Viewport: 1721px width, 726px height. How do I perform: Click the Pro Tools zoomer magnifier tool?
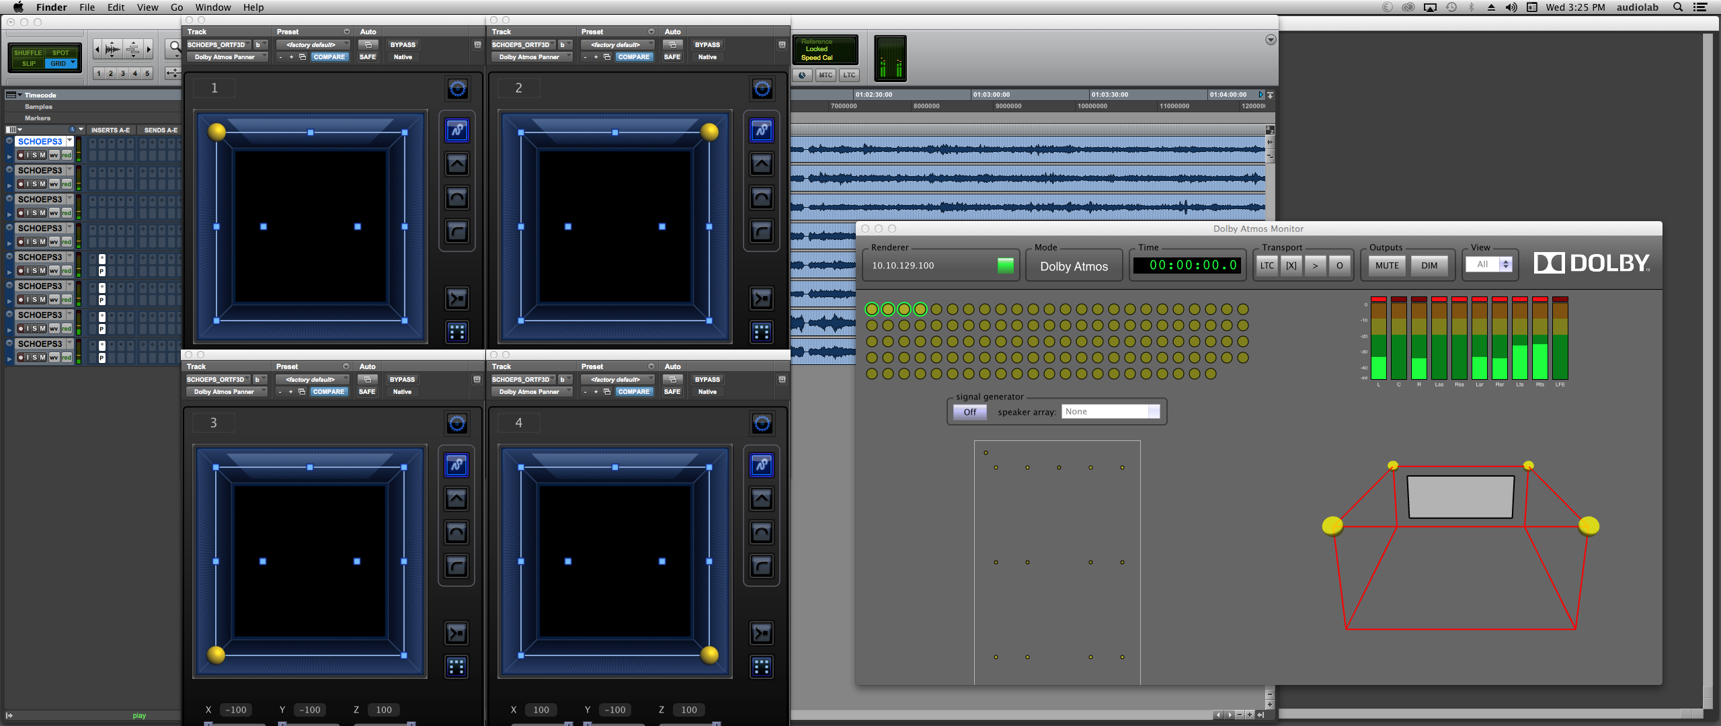(x=175, y=47)
